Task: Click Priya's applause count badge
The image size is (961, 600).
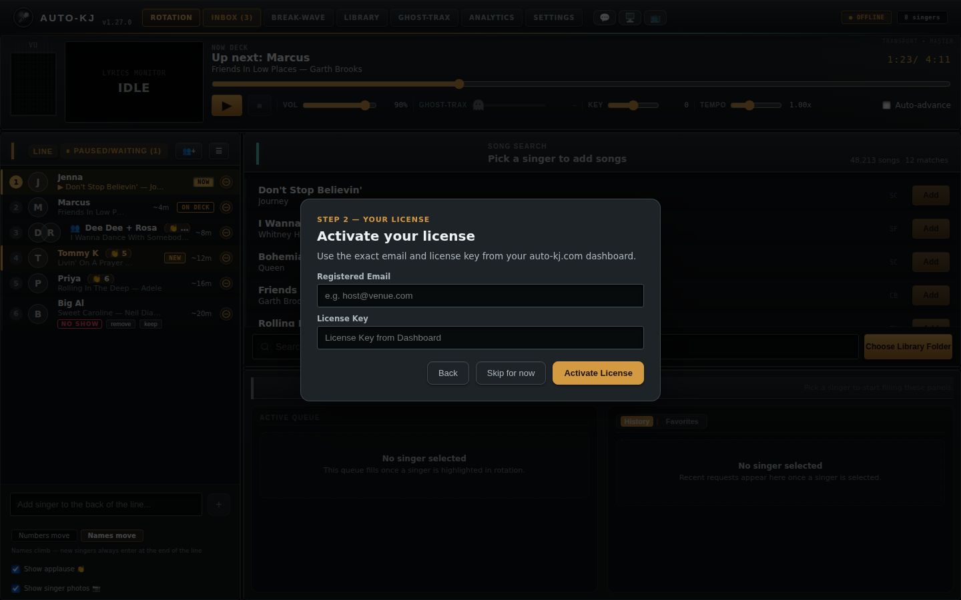Action: [101, 279]
